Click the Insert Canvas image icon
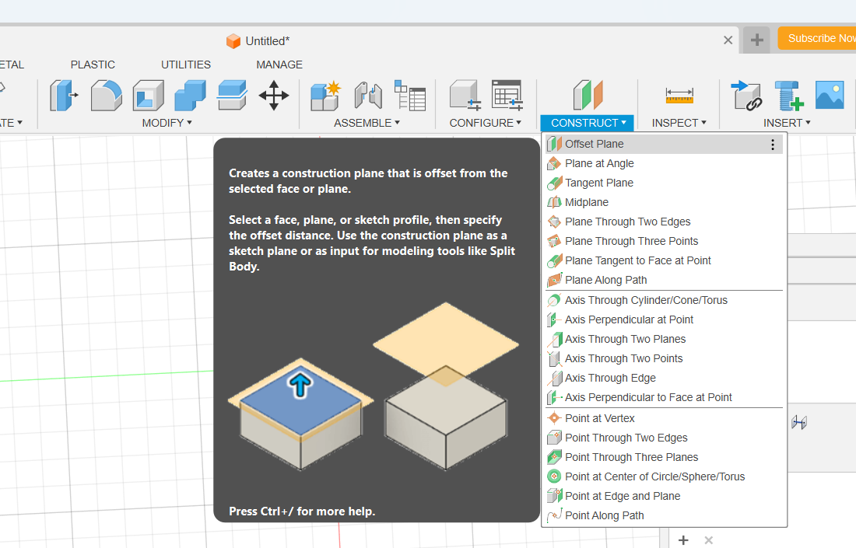The width and height of the screenshot is (856, 548). click(x=830, y=95)
